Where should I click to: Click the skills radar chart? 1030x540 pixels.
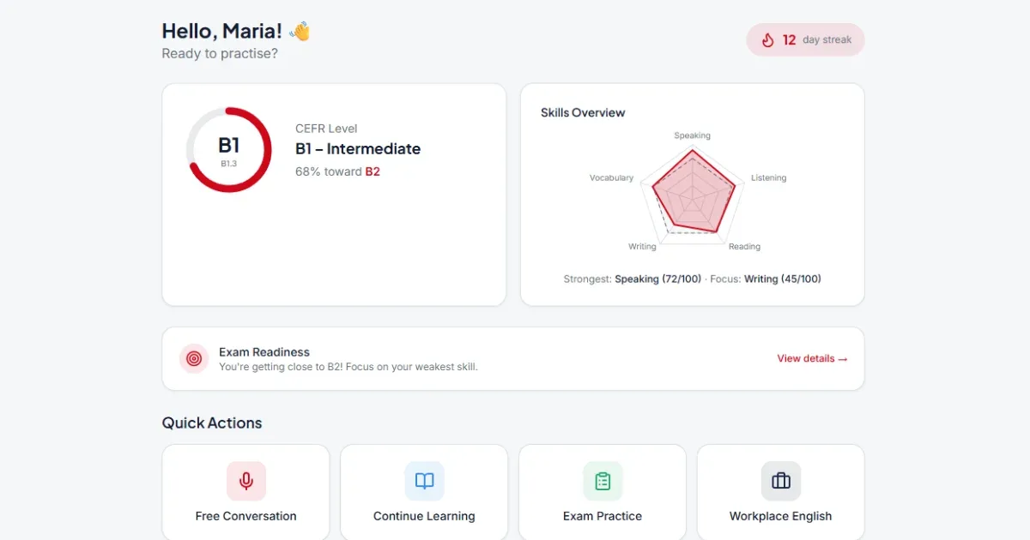pos(692,194)
